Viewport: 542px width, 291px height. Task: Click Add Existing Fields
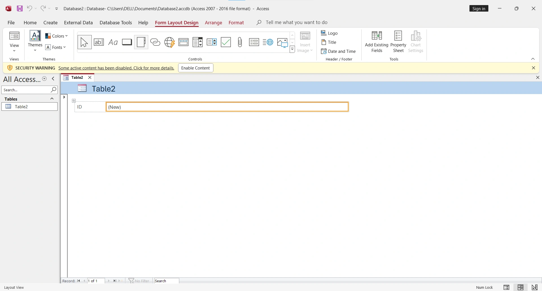tap(377, 42)
